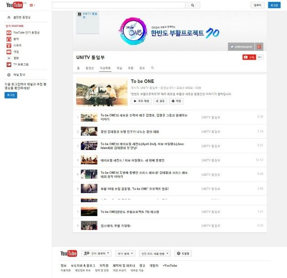Open the Music category headphones icon
The image size is (287, 278).
pyautogui.click(x=9, y=39)
